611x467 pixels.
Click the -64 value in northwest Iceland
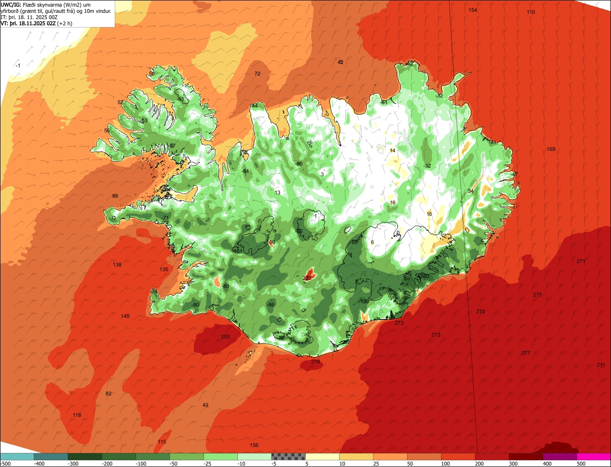(x=245, y=171)
